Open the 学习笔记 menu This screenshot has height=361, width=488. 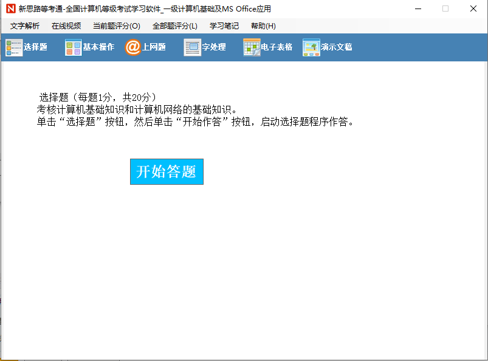224,26
